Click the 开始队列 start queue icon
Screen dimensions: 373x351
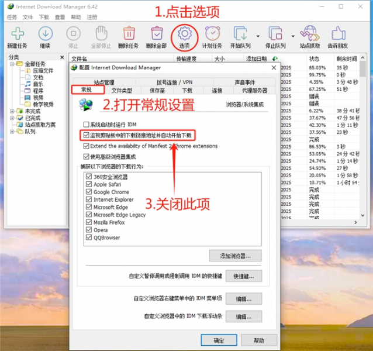240,33
